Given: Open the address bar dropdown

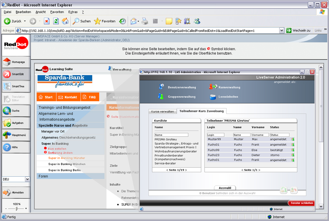Looking at the screenshot, I should [281, 30].
